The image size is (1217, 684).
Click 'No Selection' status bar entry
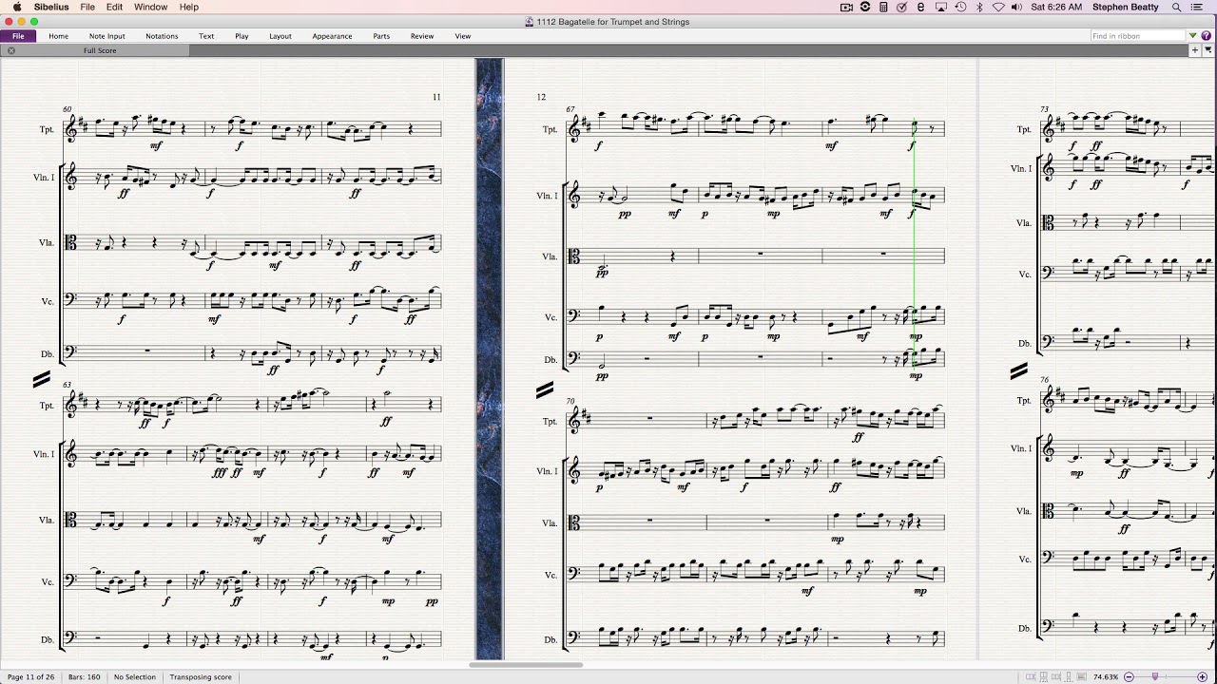pos(135,677)
